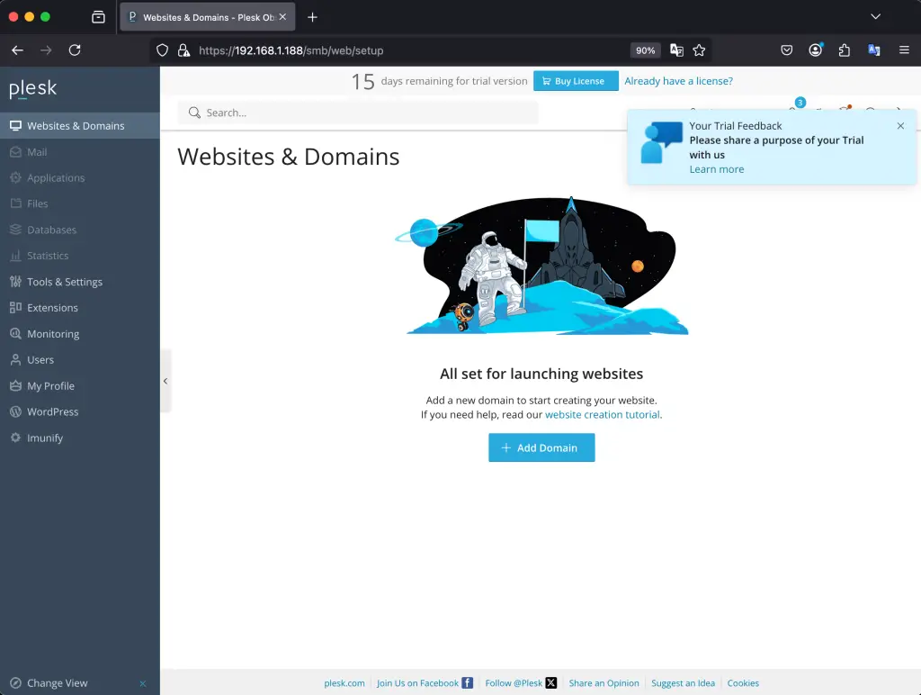Open the Firefox hamburger menu
Screen dimensions: 921x695
[904, 50]
